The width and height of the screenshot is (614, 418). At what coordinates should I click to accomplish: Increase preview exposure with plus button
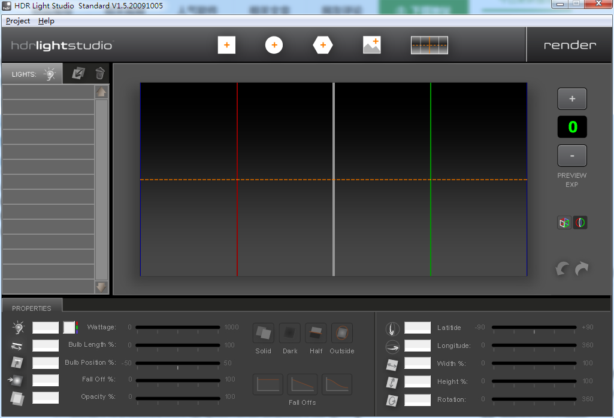click(572, 99)
